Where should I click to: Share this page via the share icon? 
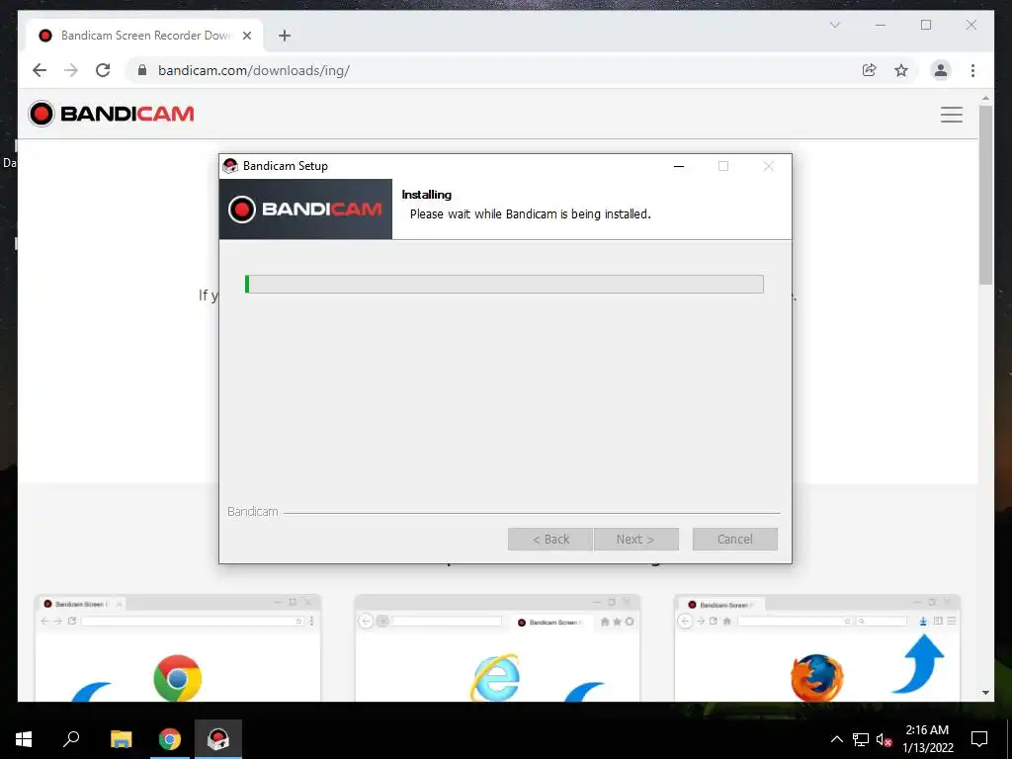point(870,70)
